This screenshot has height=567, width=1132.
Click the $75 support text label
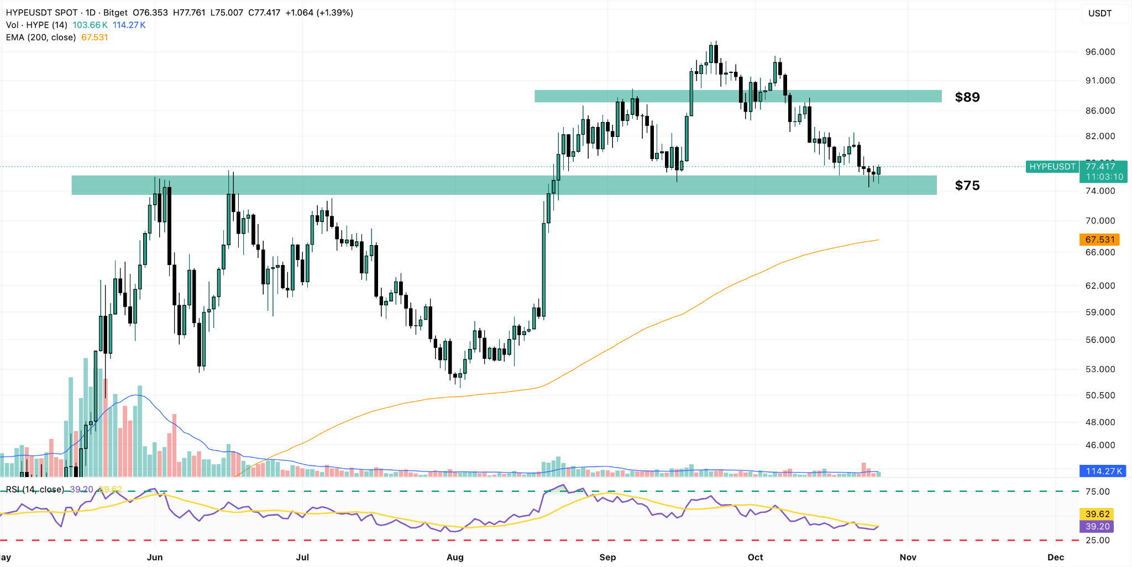click(967, 186)
